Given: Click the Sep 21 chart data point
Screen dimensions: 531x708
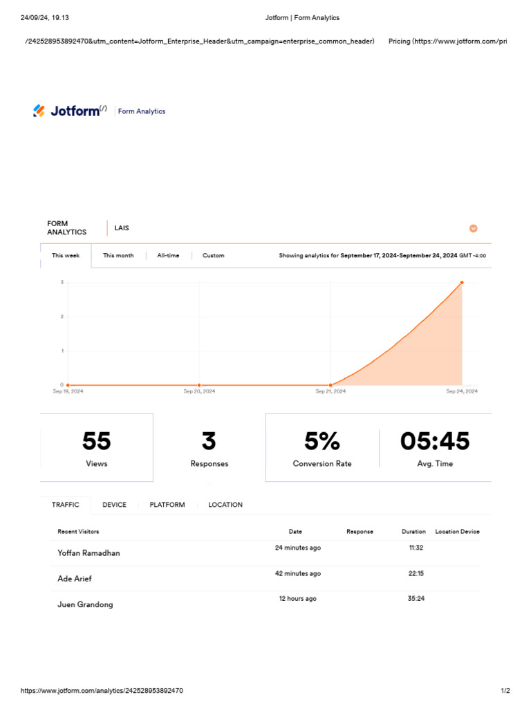Looking at the screenshot, I should pyautogui.click(x=330, y=385).
